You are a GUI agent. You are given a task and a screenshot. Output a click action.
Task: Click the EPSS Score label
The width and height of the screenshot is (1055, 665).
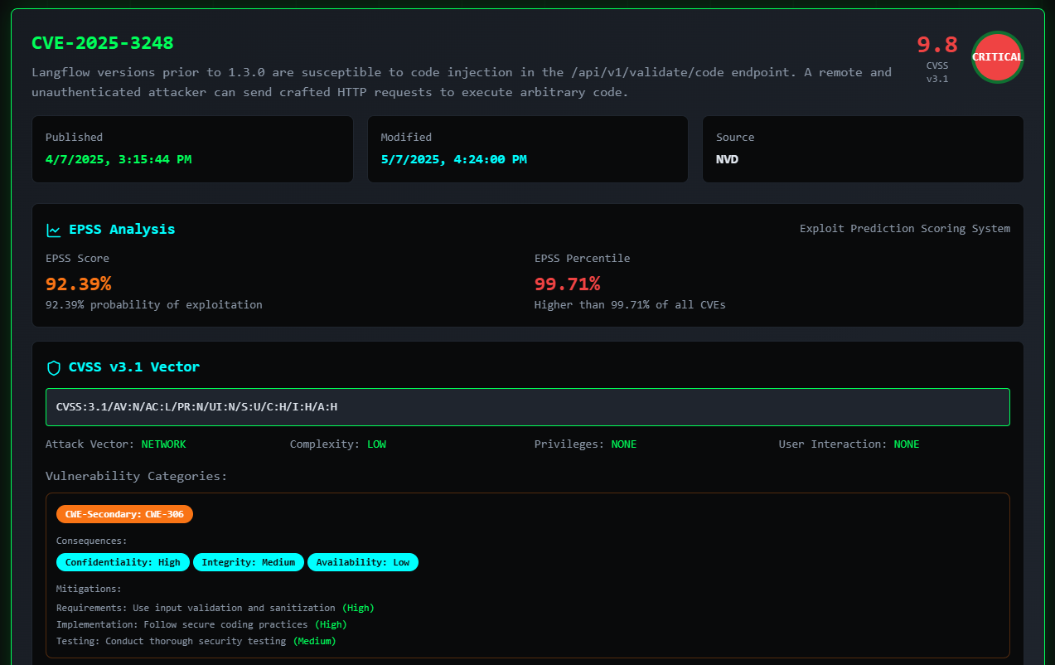pyautogui.click(x=77, y=259)
